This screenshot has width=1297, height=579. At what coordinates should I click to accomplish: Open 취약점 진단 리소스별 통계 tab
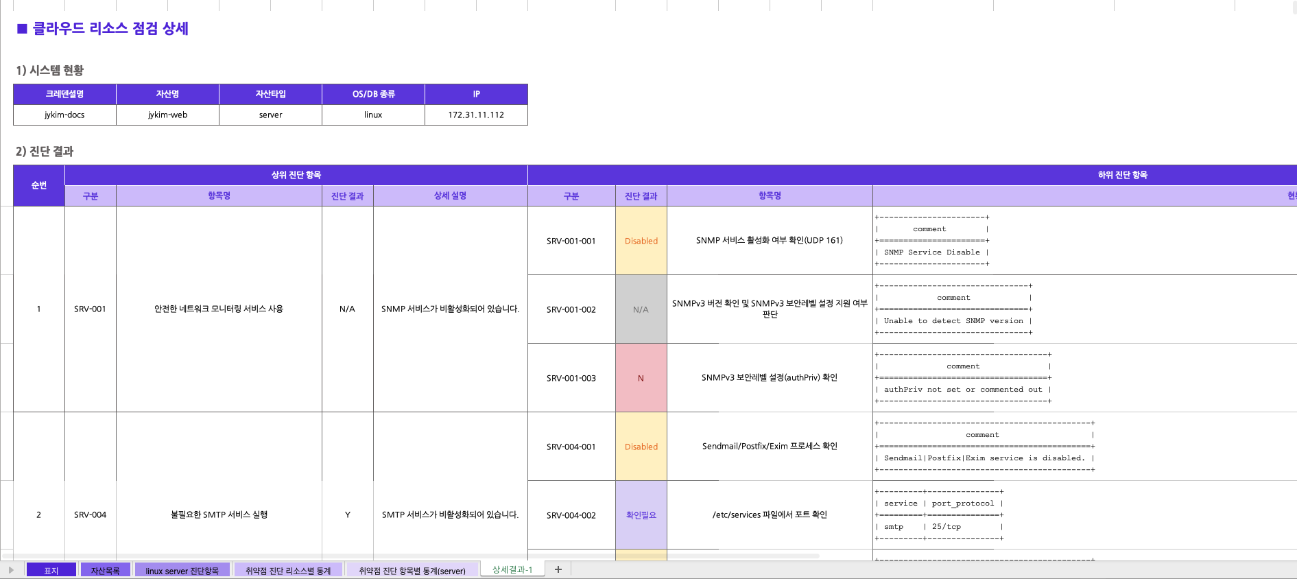coord(288,571)
